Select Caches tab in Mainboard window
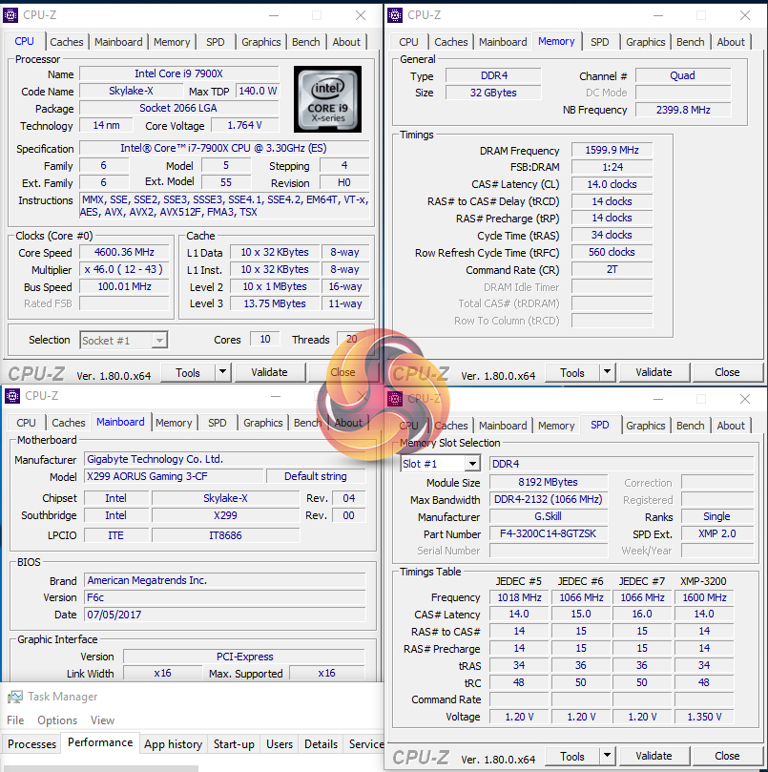Viewport: 768px width, 772px height. [x=69, y=423]
